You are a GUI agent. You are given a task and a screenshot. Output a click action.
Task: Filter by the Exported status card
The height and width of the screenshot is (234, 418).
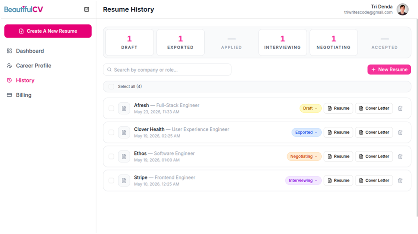click(x=181, y=42)
